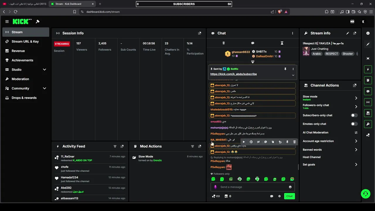Screen dimensions: 375x211
Task: Open Set goals options chevron
Action: [356, 164]
